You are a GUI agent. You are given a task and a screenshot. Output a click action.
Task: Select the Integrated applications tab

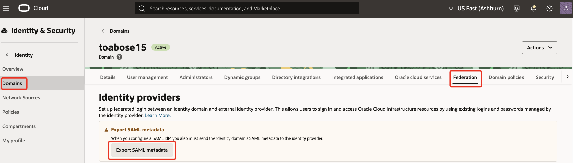[x=357, y=78]
